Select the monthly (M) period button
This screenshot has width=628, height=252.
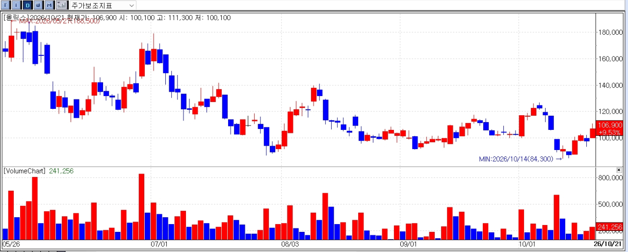[49, 5]
